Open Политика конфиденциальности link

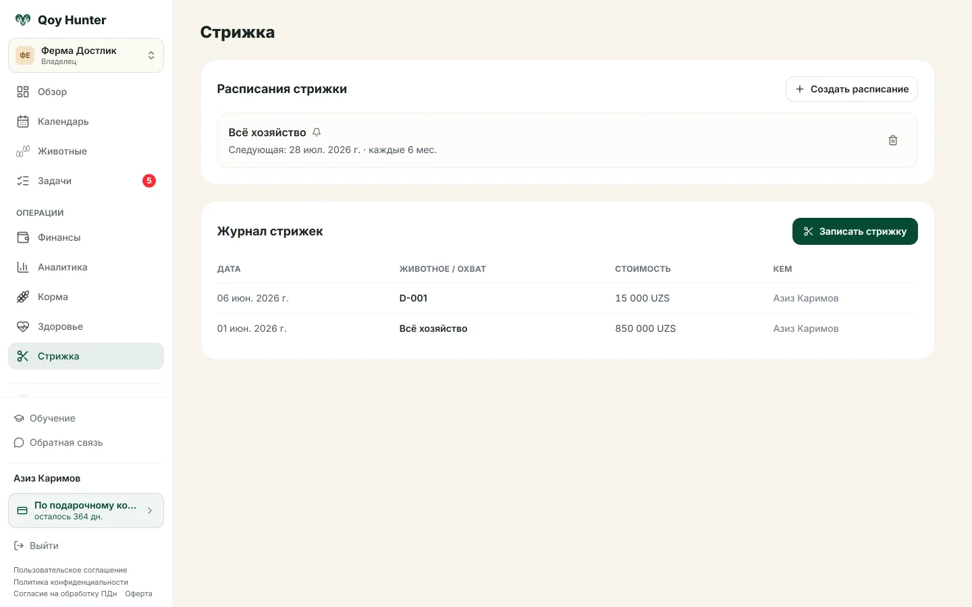pyautogui.click(x=71, y=582)
